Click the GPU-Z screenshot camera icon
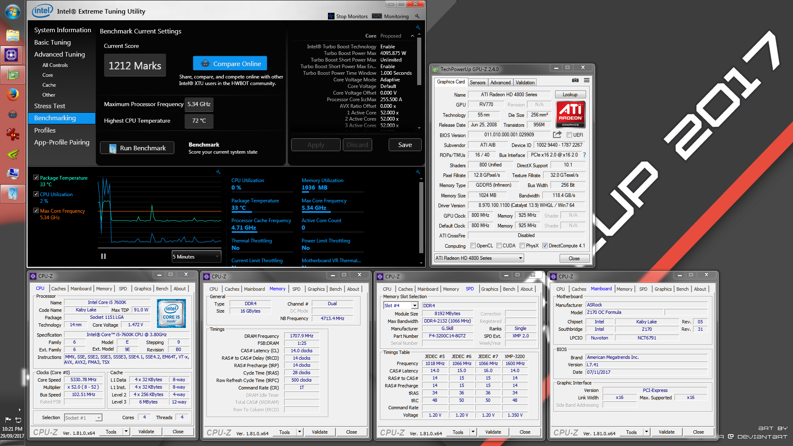This screenshot has height=446, width=793. (575, 80)
